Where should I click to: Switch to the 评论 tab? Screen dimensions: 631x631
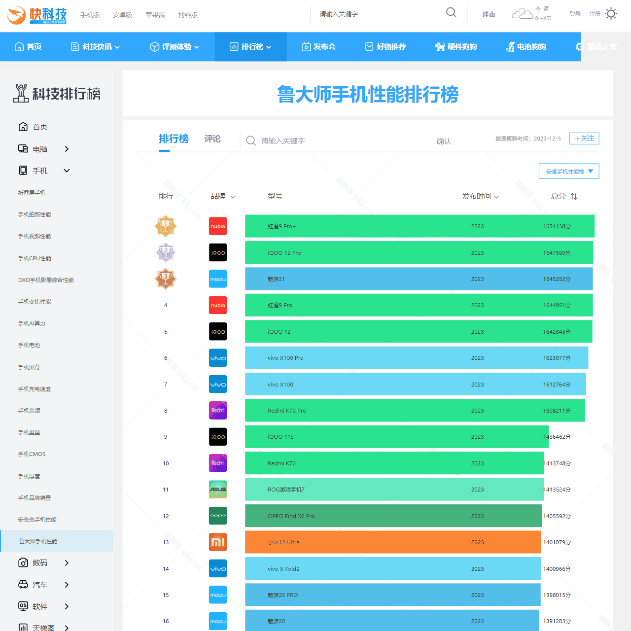pyautogui.click(x=212, y=139)
